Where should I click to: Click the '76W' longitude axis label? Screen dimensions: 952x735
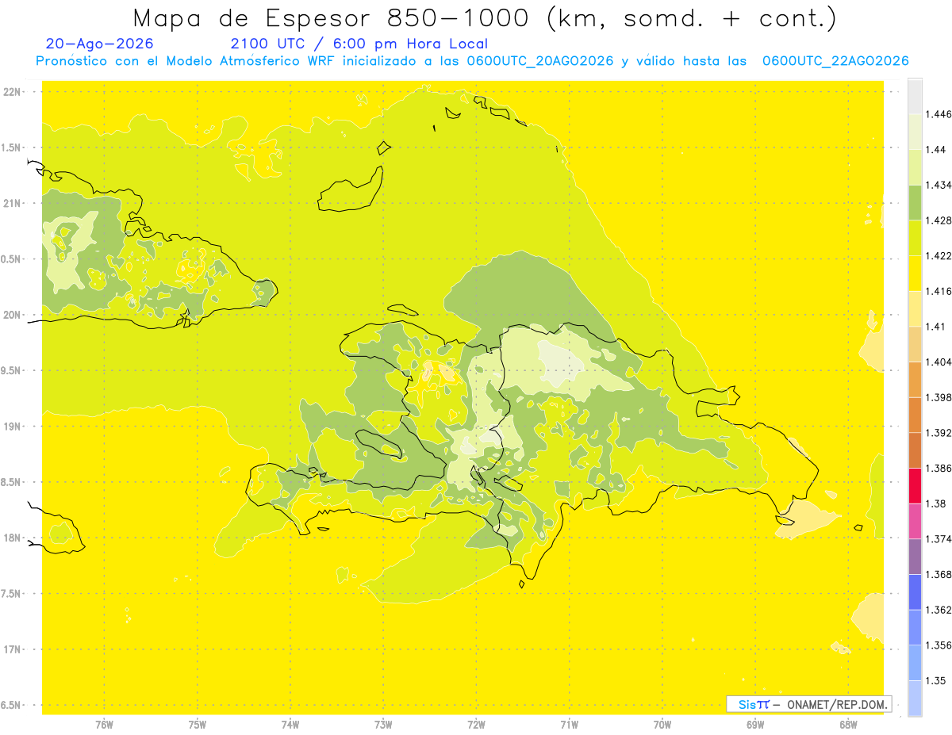click(104, 725)
